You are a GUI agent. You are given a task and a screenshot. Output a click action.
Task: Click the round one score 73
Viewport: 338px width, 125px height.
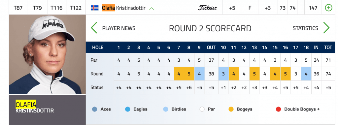tap(283, 8)
